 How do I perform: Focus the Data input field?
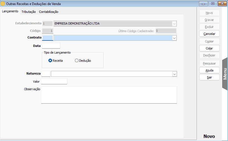pos(51,46)
